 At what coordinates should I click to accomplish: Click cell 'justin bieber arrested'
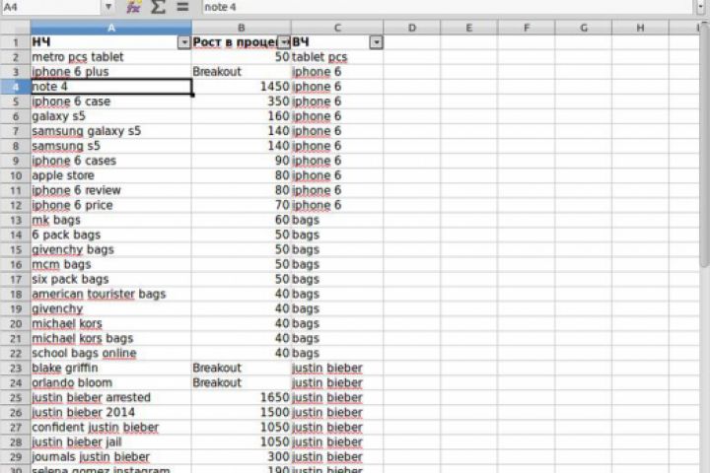(110, 398)
